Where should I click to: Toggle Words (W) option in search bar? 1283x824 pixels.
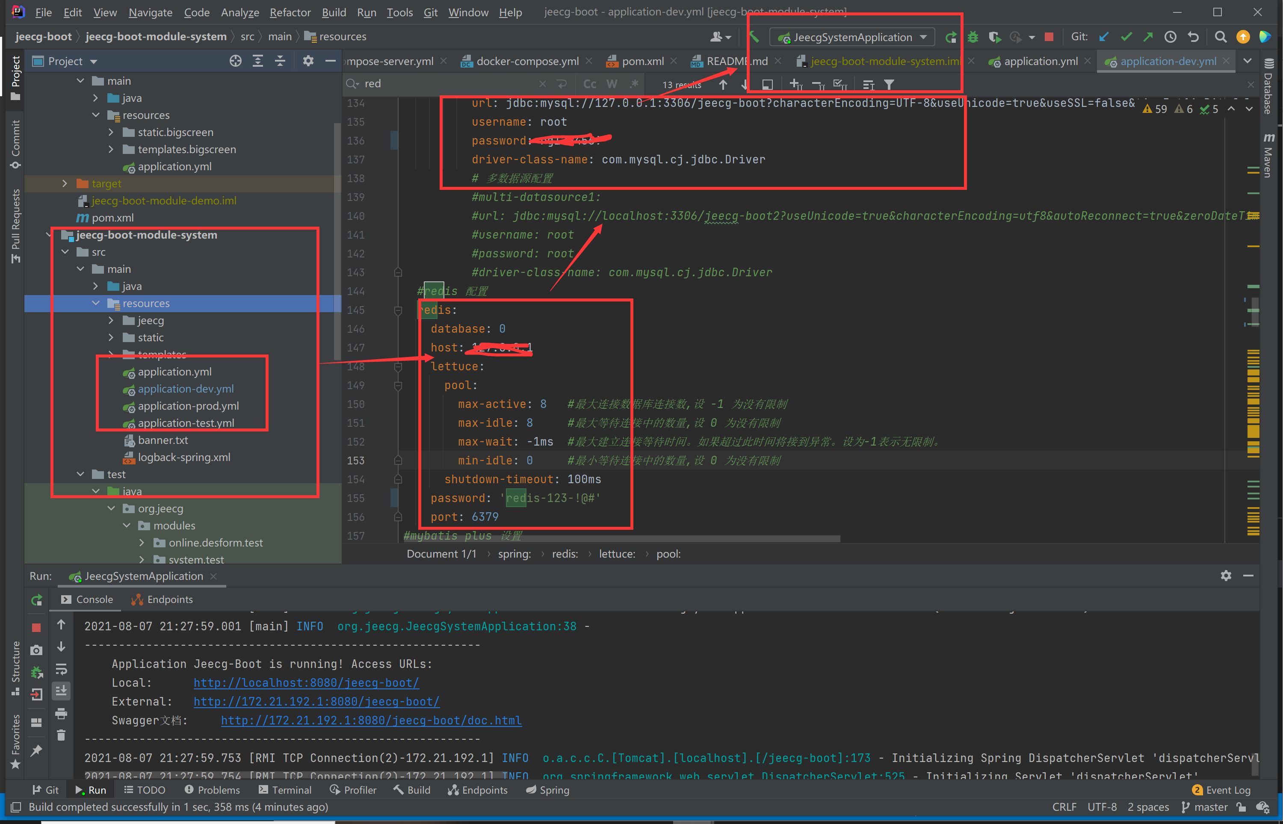point(612,84)
